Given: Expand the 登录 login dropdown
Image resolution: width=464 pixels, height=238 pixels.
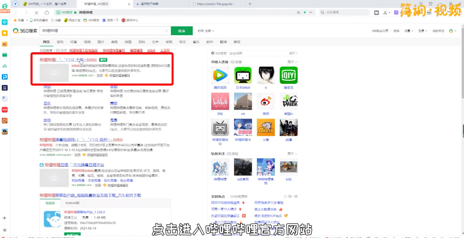Looking at the screenshot, I should pos(423,31).
